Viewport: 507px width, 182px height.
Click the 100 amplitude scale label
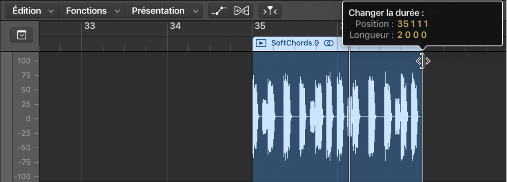coord(24,61)
